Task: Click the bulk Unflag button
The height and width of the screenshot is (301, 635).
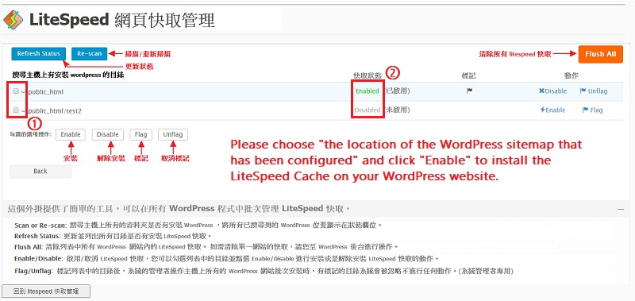Action: 173,134
